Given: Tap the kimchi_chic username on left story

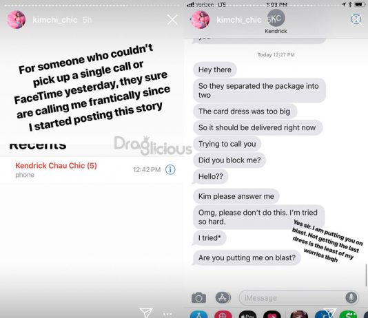Looking at the screenshot, I should [55, 20].
